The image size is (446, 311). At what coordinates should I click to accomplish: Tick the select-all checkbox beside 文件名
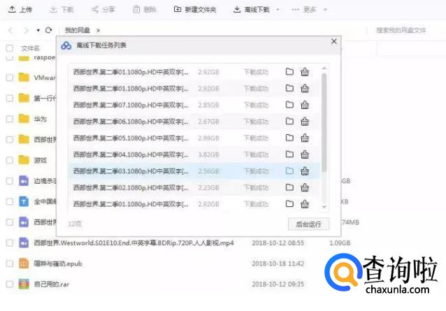coord(10,48)
